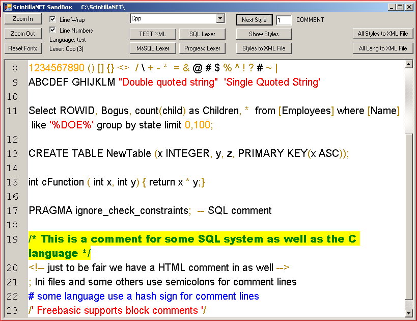
Task: Click line number 8 in margin
Action: tap(15, 68)
